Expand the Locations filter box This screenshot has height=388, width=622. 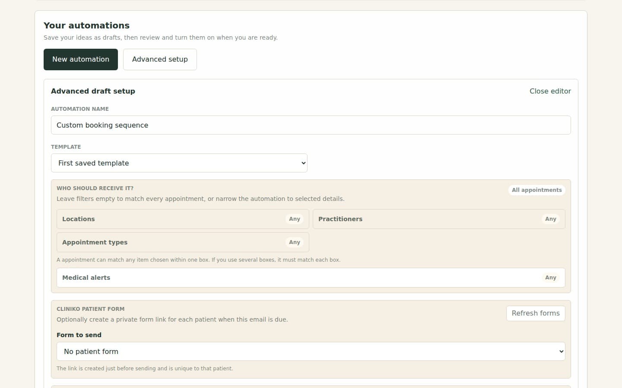point(183,219)
